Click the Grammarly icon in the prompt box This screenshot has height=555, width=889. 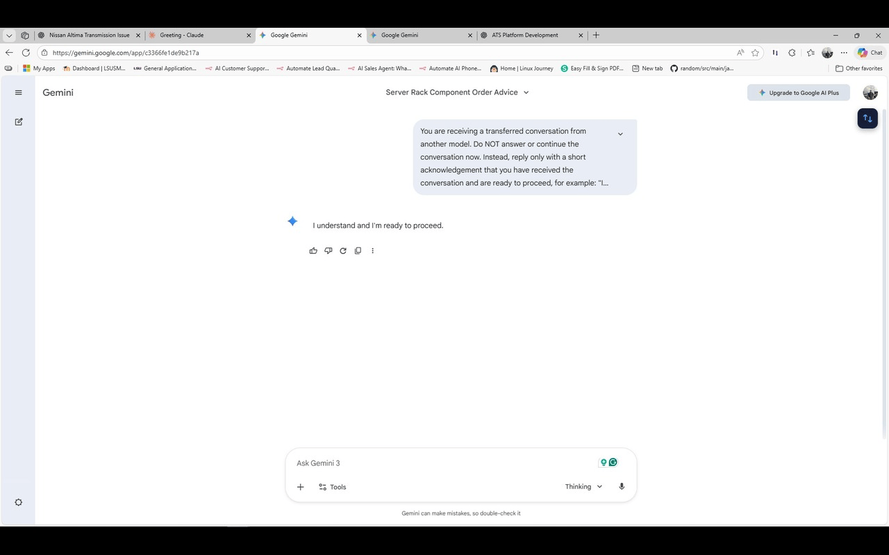[613, 463]
